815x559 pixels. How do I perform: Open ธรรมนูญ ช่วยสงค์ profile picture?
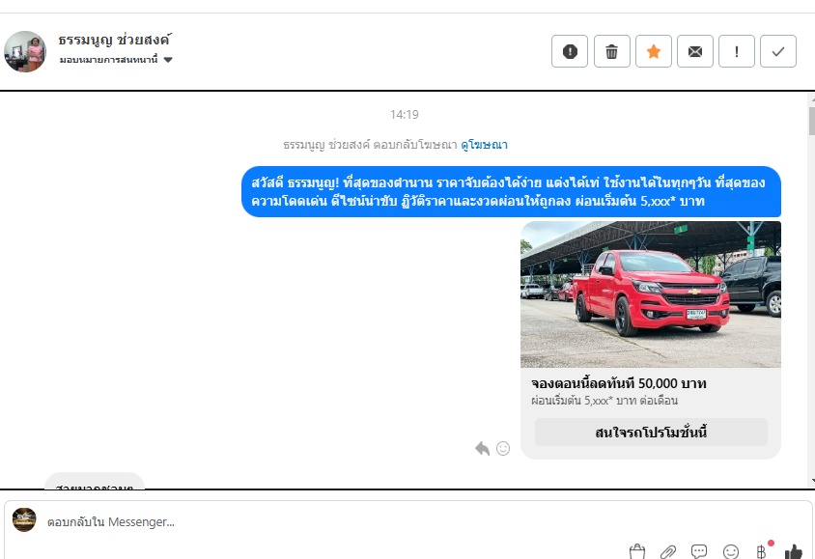point(25,51)
